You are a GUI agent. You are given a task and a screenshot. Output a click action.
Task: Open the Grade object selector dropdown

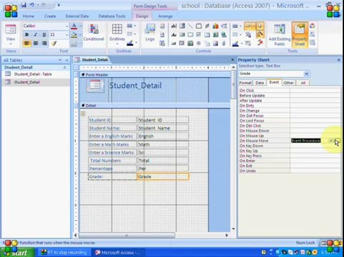307,74
